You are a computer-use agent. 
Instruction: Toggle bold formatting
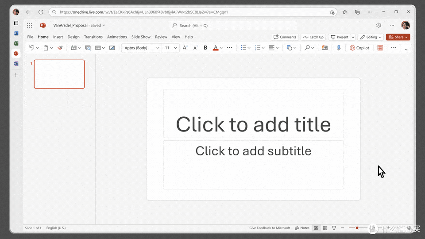(x=205, y=48)
